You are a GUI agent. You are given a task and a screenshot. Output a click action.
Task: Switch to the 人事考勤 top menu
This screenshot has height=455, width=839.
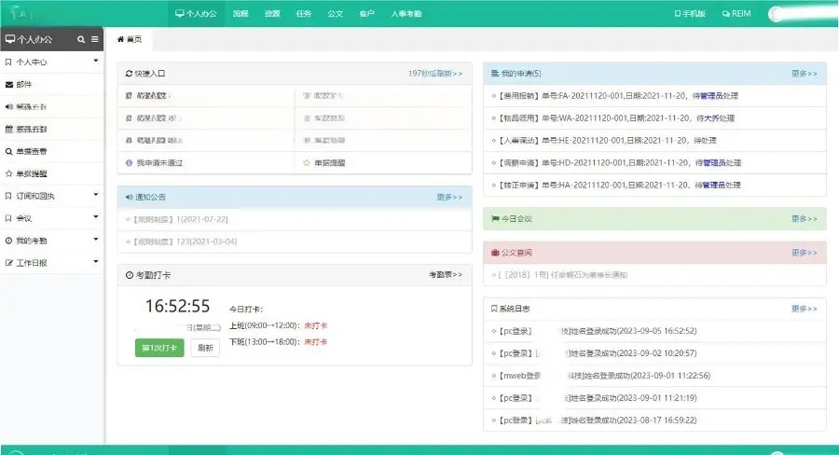406,14
